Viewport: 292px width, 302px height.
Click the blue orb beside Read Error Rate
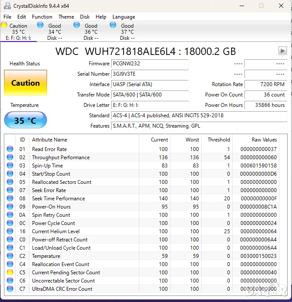tap(10, 149)
